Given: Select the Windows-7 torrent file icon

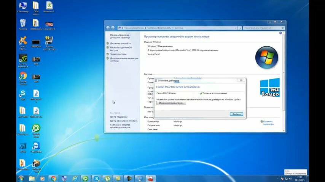Looking at the screenshot, I should click(x=49, y=7).
